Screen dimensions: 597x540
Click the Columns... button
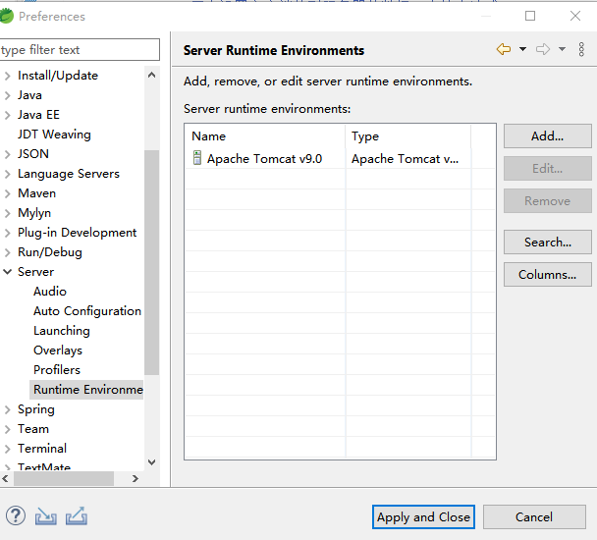pyautogui.click(x=548, y=274)
